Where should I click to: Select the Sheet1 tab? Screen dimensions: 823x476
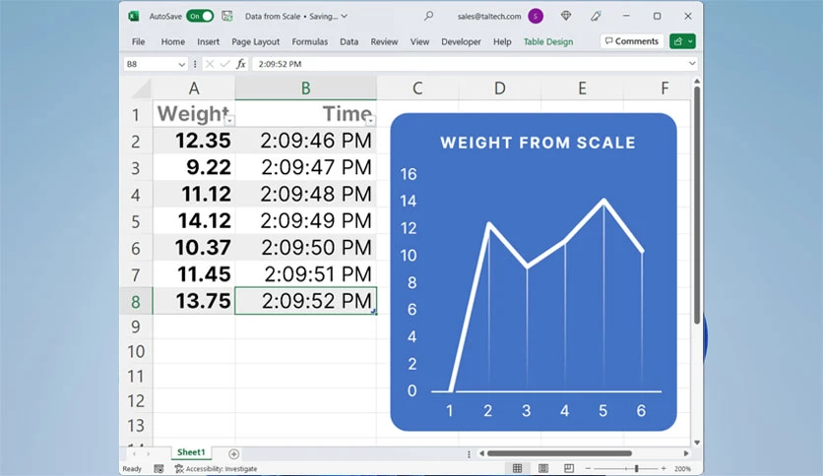(x=191, y=451)
